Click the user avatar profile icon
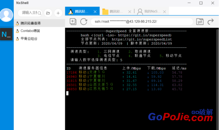The height and width of the screenshot is (130, 219). tap(7, 15)
